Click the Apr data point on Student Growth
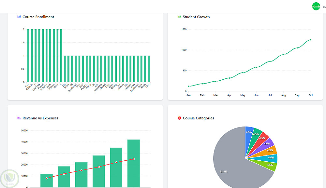Screen dimensions: 326x188 pos(229,78)
